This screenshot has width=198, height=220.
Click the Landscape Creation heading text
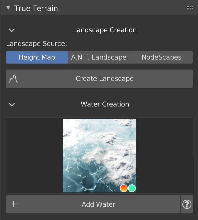(105, 30)
